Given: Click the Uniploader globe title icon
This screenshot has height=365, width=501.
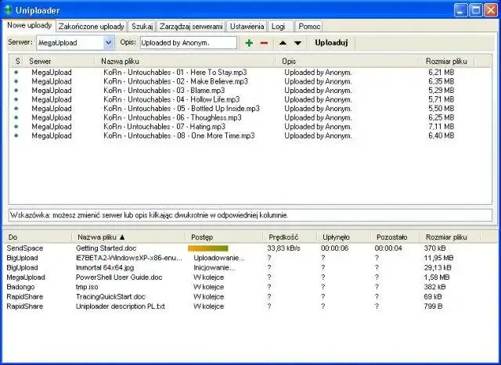Looking at the screenshot, I should (8, 10).
